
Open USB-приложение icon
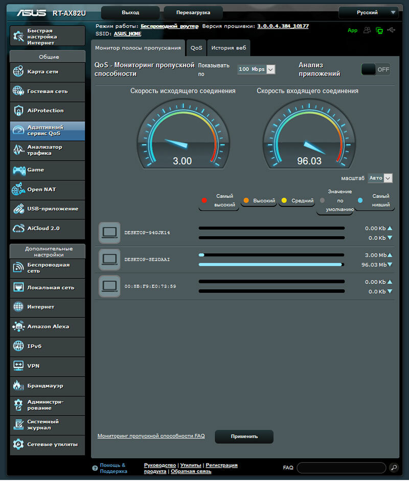click(x=18, y=209)
